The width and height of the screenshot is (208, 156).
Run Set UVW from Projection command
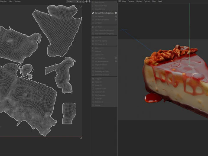coord(104,13)
